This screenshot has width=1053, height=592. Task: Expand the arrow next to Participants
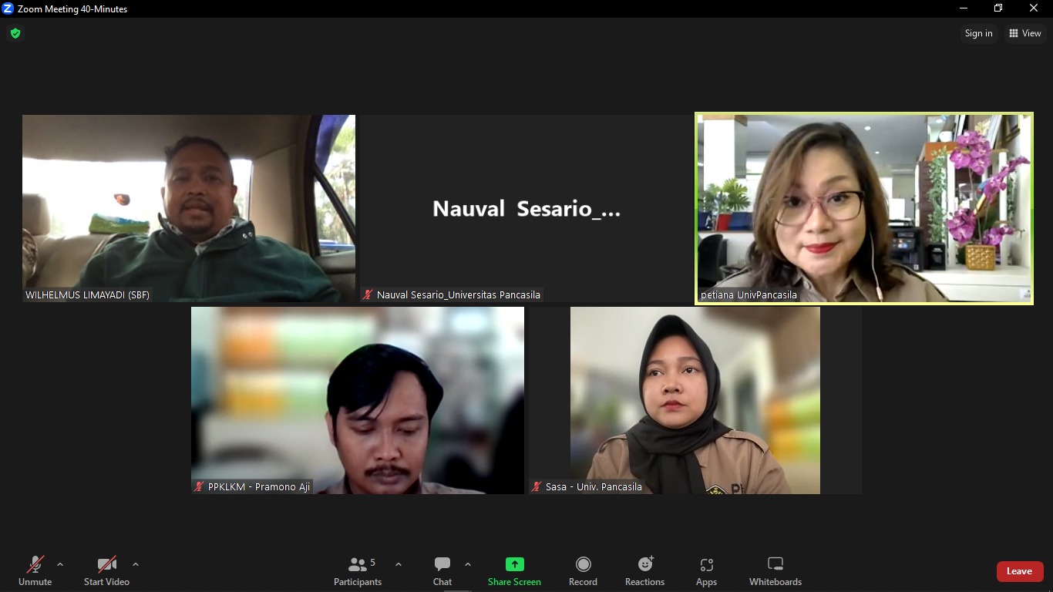pos(399,564)
